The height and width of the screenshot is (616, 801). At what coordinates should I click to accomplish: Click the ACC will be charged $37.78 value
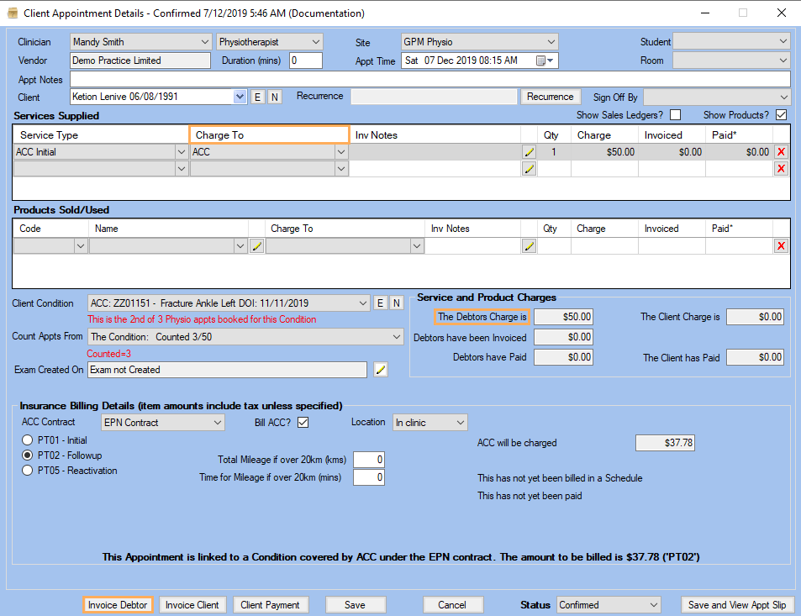665,443
